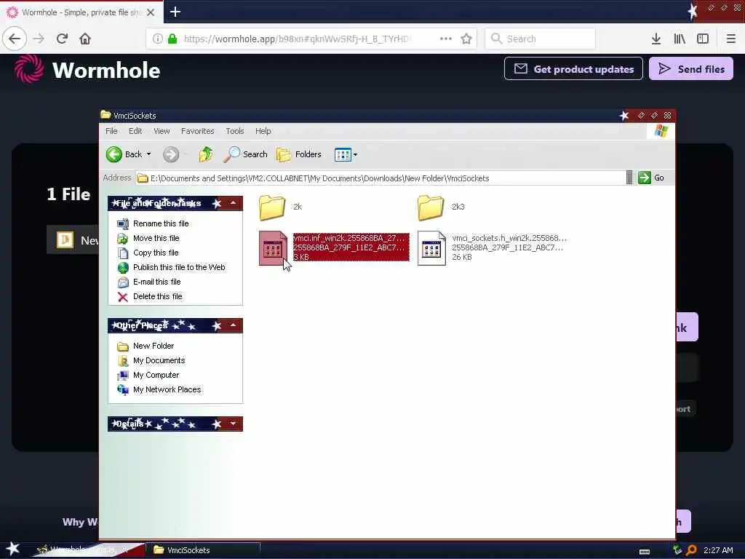The width and height of the screenshot is (745, 559).
Task: Click the taskbar clock showing 2:27 AM
Action: click(x=718, y=550)
